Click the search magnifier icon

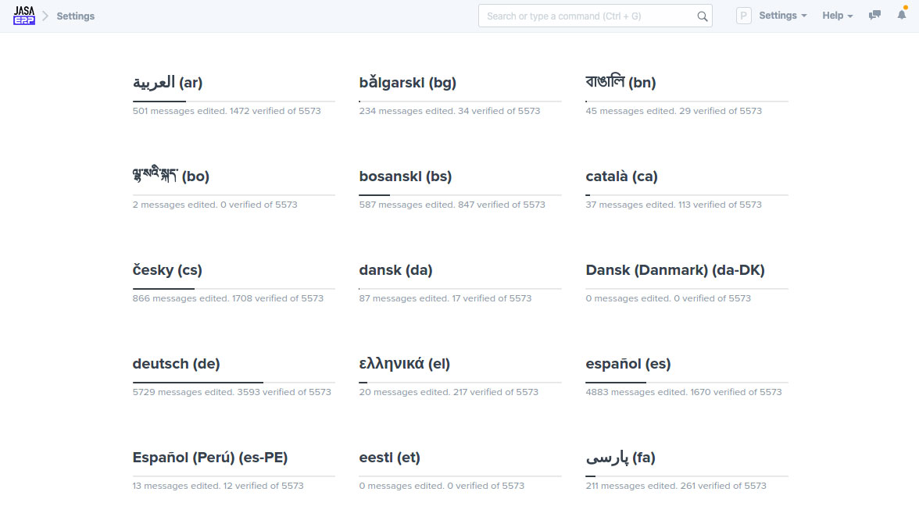click(703, 16)
